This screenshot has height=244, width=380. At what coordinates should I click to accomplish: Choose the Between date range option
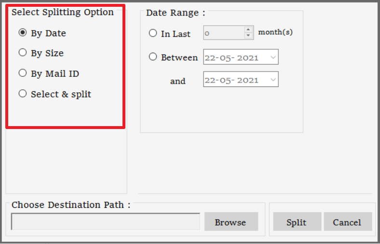click(153, 57)
